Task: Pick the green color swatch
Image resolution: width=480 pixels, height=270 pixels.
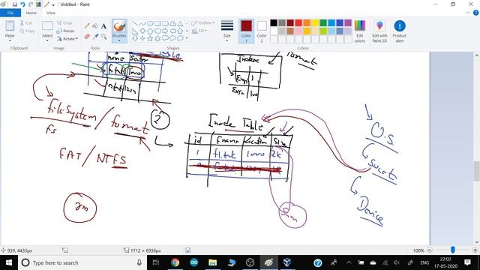Action: click(323, 23)
